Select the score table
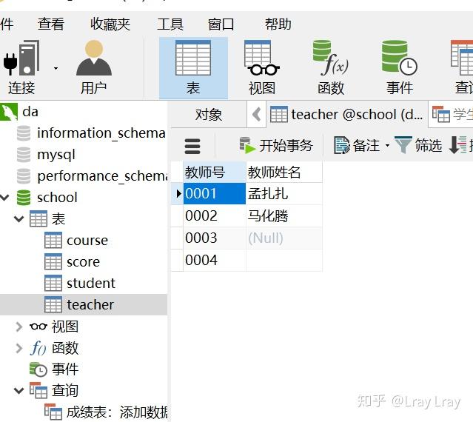473x422 pixels. coord(83,262)
